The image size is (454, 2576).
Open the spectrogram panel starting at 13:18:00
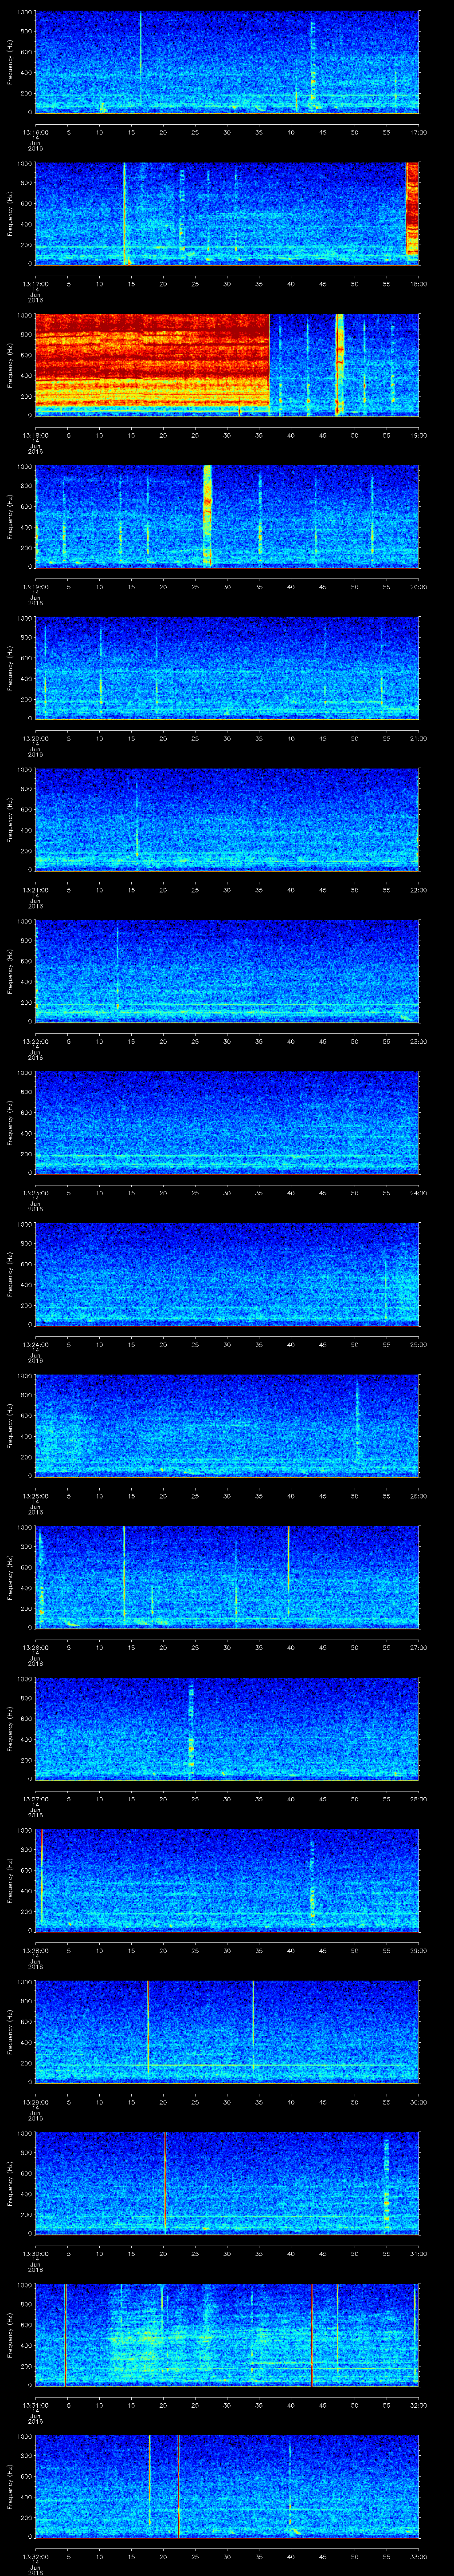point(227,365)
